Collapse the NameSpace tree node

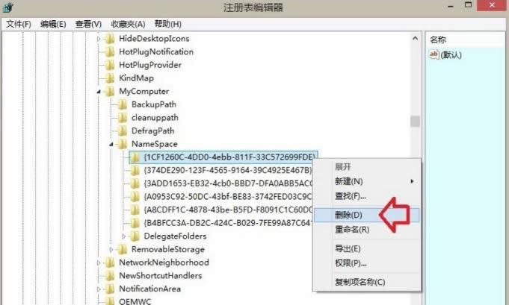pyautogui.click(x=111, y=145)
